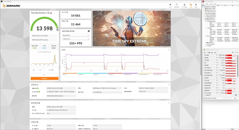239x130 pixels.
Task: Expand the AMD Ryzen 9 tree node
Action: pyautogui.click(x=205, y=10)
